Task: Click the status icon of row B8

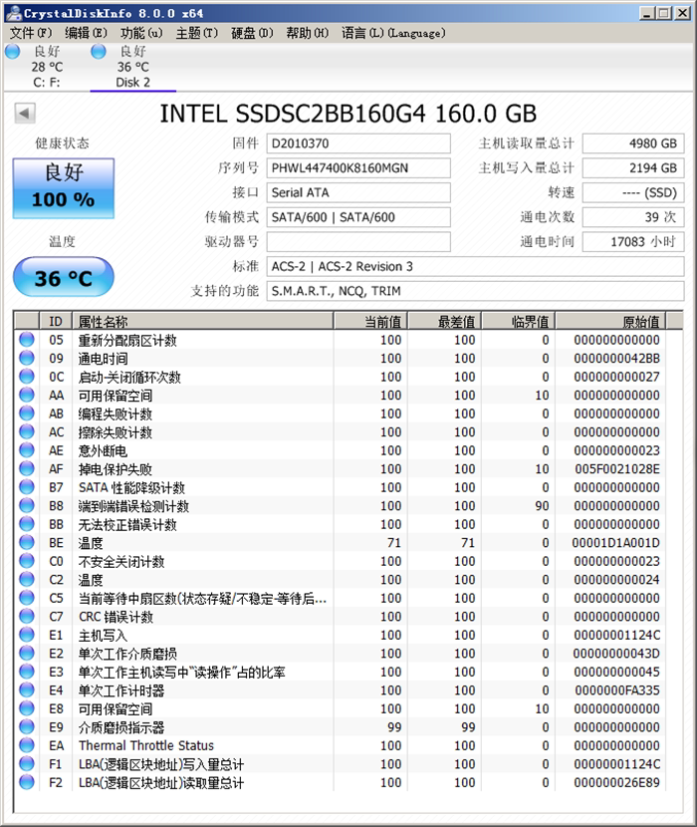Action: (27, 505)
